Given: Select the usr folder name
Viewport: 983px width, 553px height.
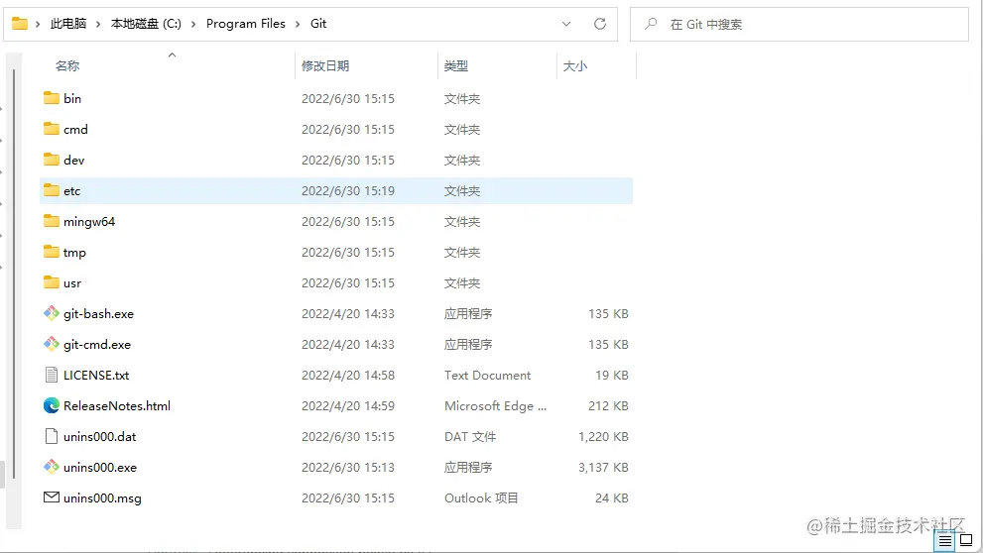Looking at the screenshot, I should 72,282.
